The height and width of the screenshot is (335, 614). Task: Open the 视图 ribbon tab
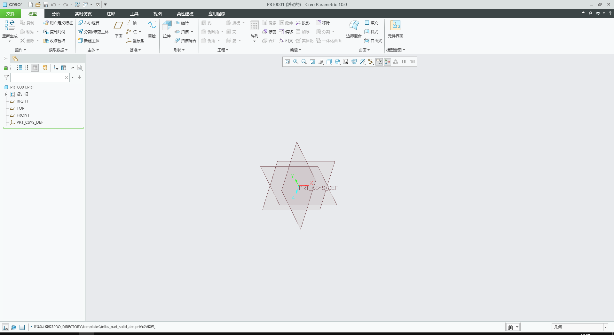[157, 14]
